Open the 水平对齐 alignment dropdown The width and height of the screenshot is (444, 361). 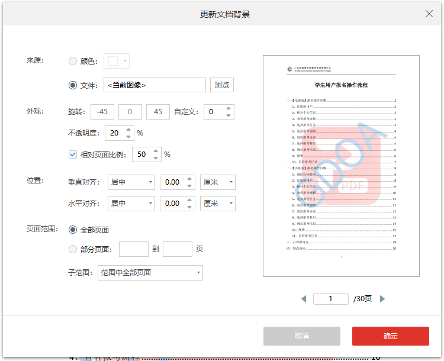pos(131,204)
